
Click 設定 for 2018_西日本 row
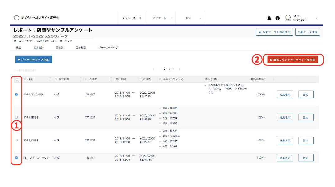306,141
